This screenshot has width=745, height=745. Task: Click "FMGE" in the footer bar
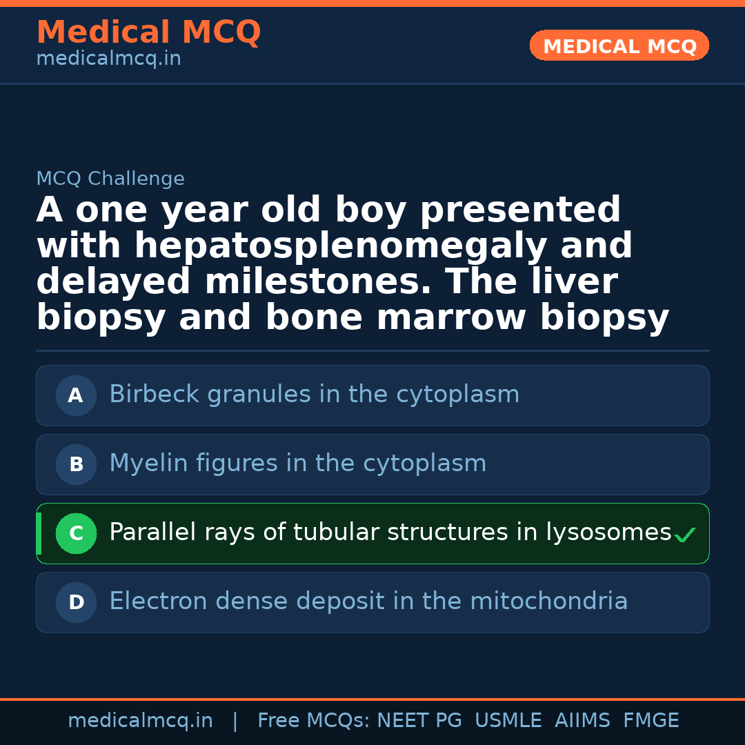click(x=650, y=721)
